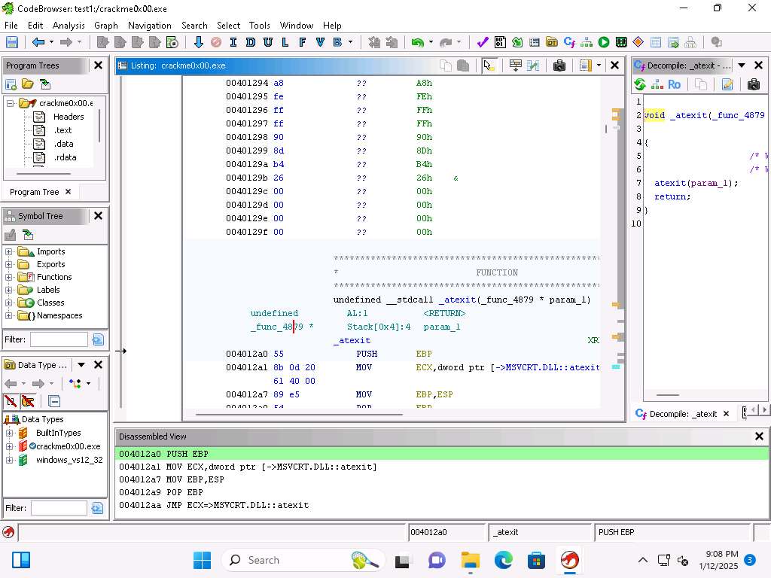
Task: Click the Re-decompile refresh icon
Action: pos(640,84)
